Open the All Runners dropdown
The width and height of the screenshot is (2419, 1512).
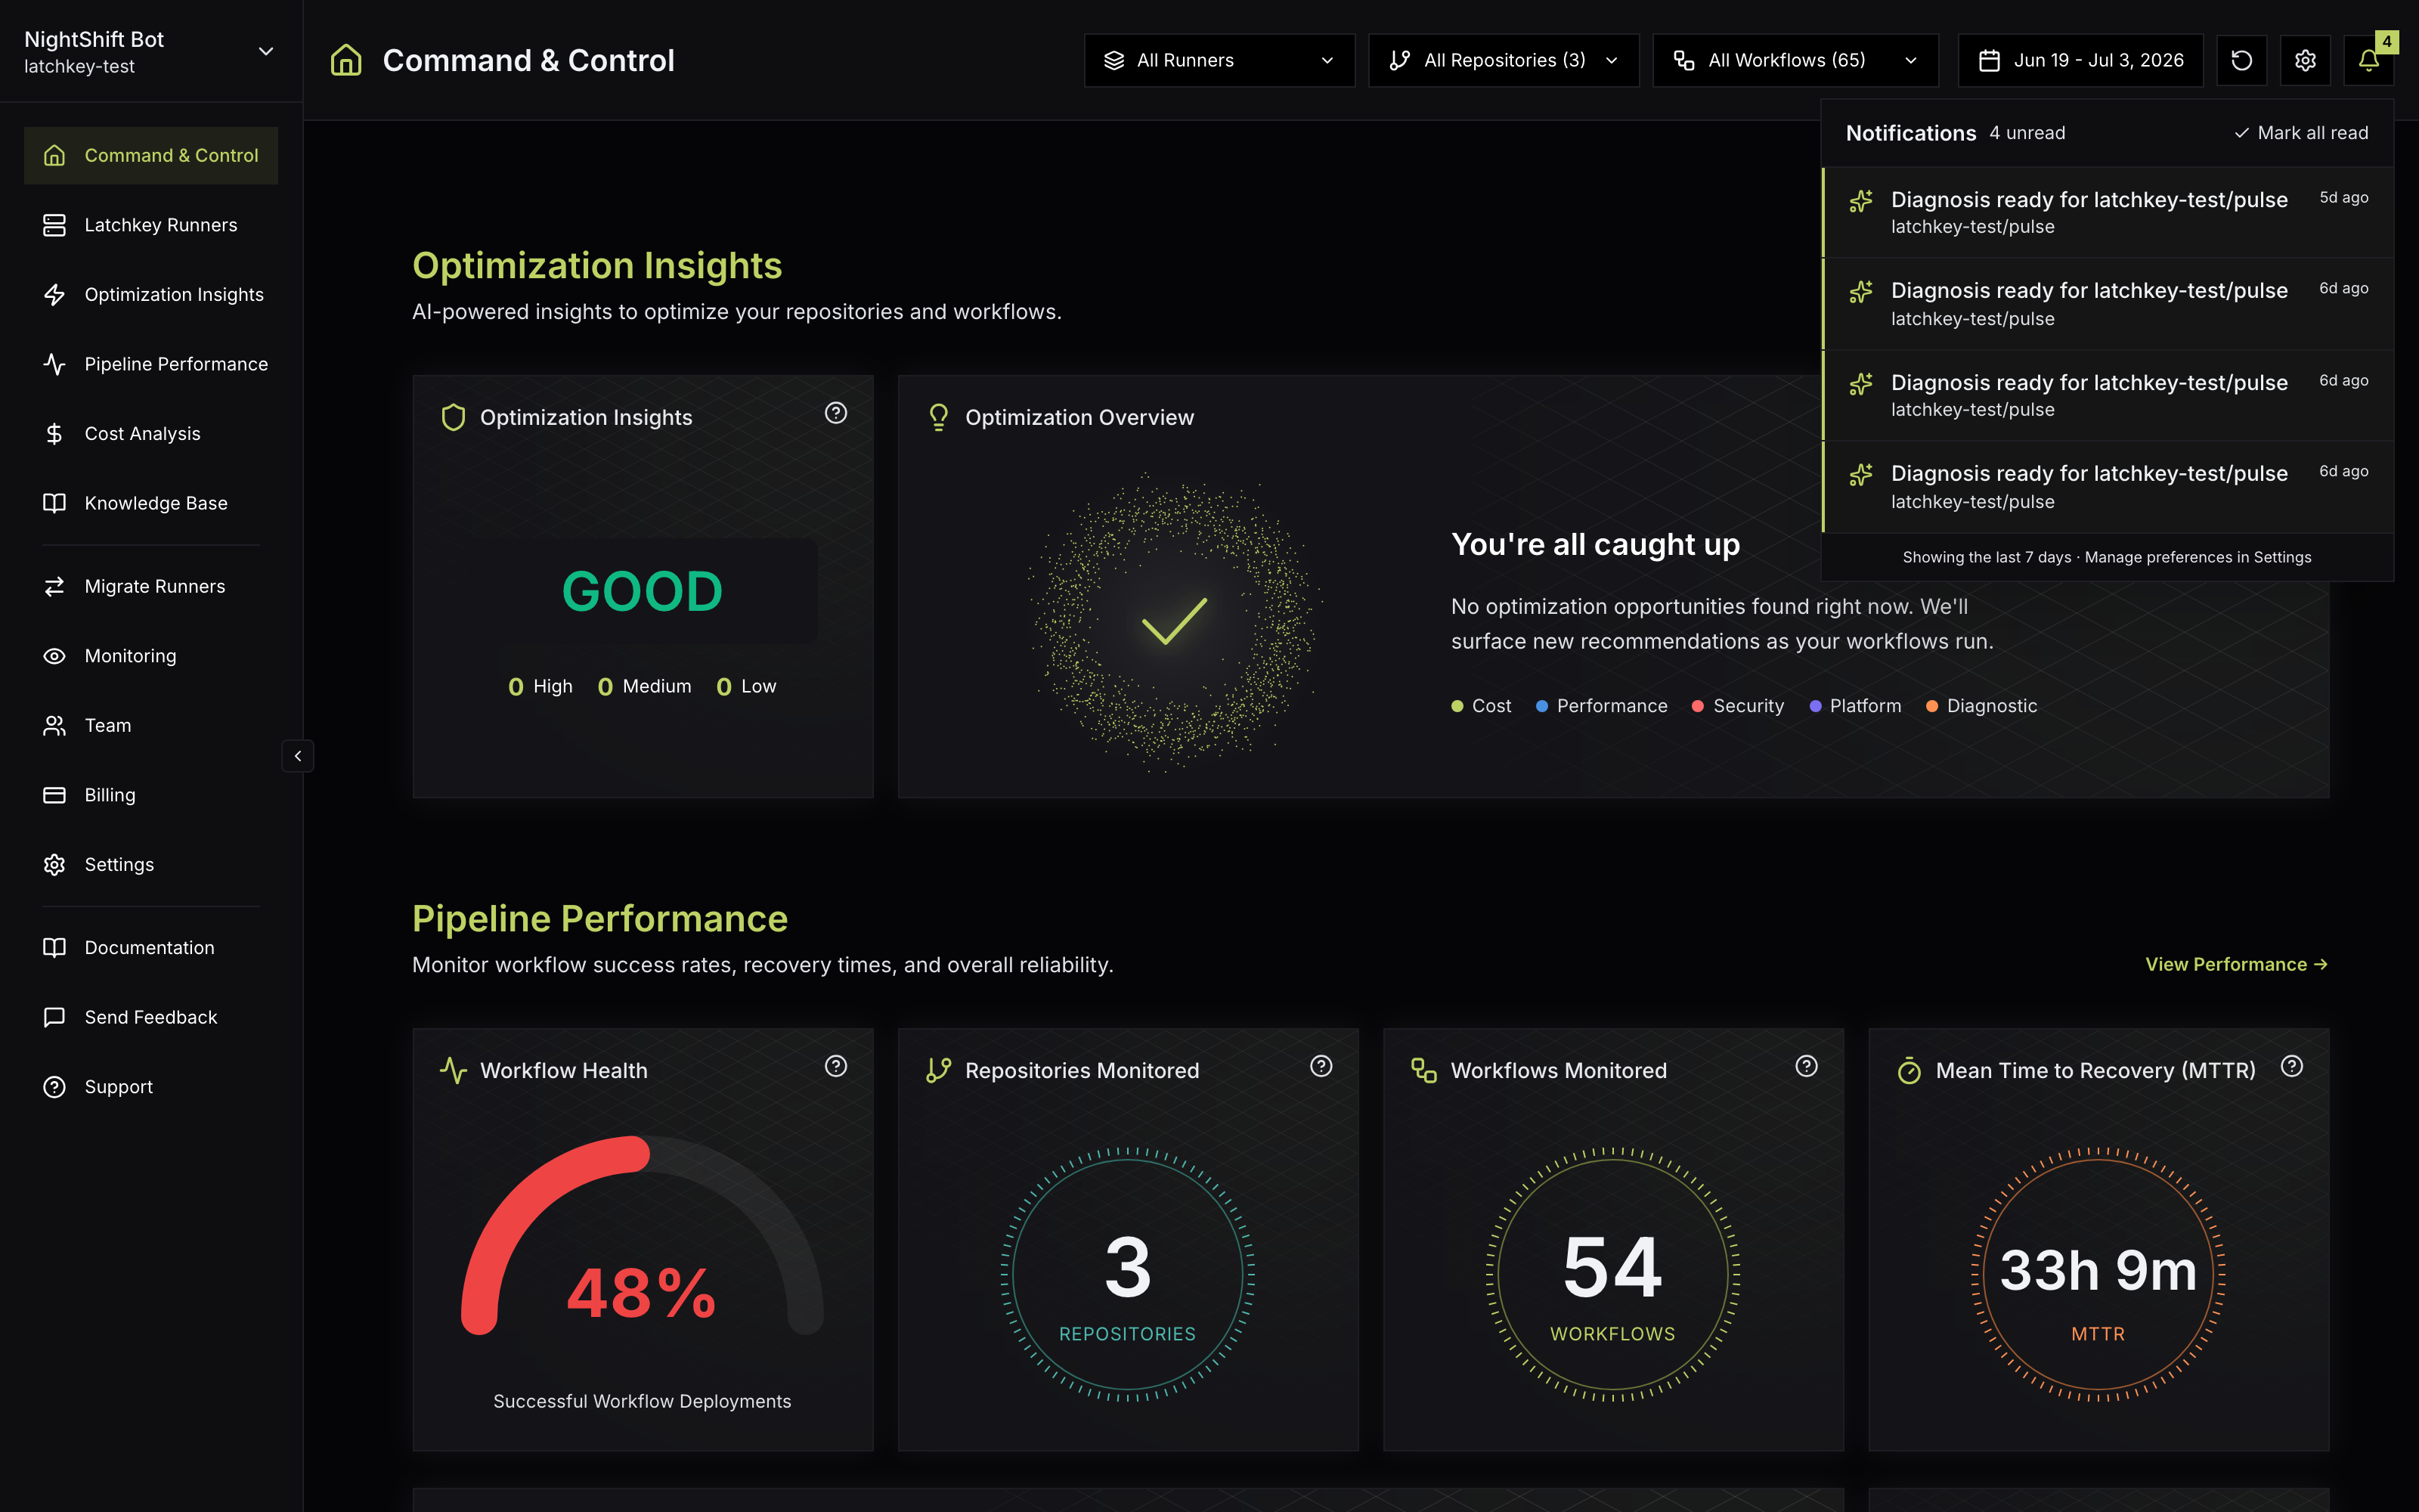[x=1219, y=60]
